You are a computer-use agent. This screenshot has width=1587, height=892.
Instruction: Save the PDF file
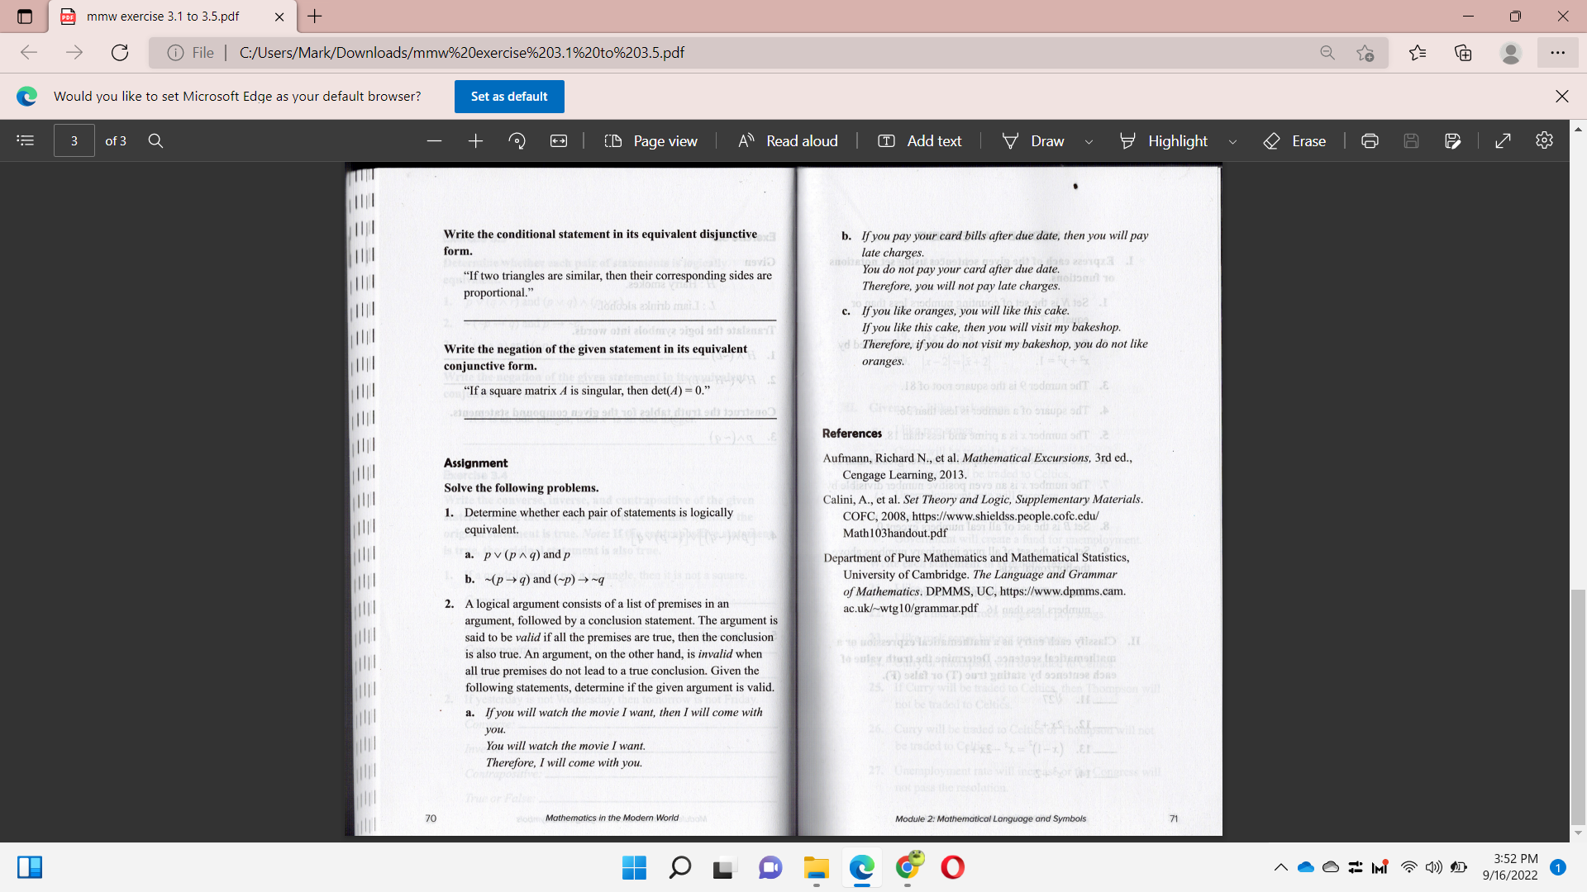(1411, 140)
